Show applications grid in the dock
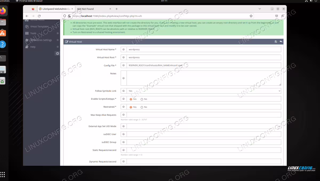 (x=2, y=175)
